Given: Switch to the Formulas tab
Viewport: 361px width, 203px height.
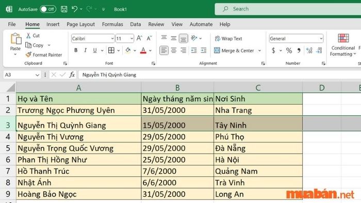Looking at the screenshot, I should [x=112, y=24].
